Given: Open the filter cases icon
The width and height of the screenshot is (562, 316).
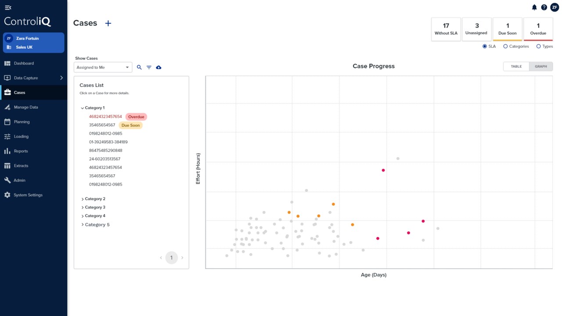Looking at the screenshot, I should 149,68.
